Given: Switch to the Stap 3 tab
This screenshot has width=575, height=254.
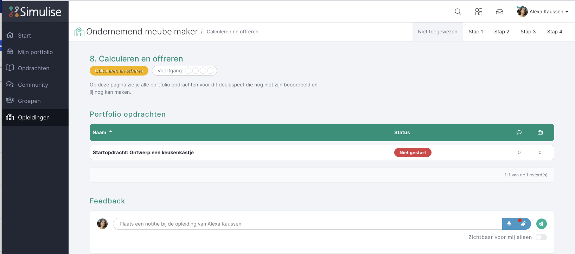Looking at the screenshot, I should click(528, 32).
